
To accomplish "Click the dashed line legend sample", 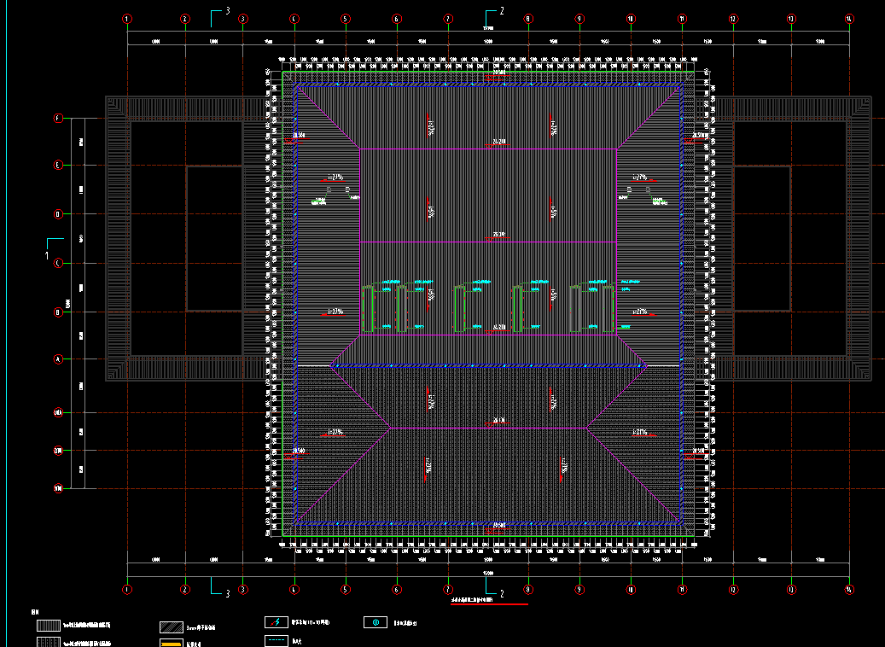I will pyautogui.click(x=276, y=640).
